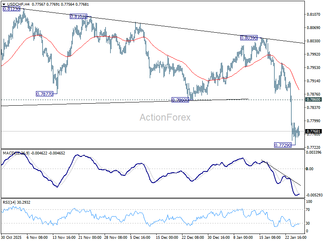Click the 15 Dec 00:00 date label
The width and height of the screenshot is (323, 242).
pos(167,237)
